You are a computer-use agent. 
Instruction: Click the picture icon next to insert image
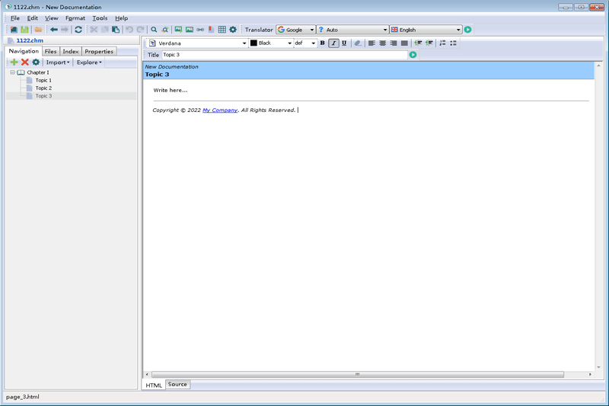(x=189, y=30)
